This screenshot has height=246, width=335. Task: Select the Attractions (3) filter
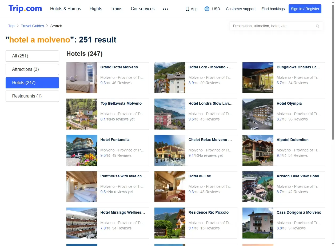tap(32, 69)
